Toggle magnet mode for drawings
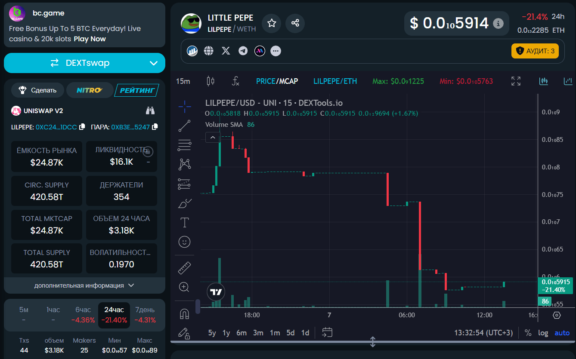 coord(185,314)
